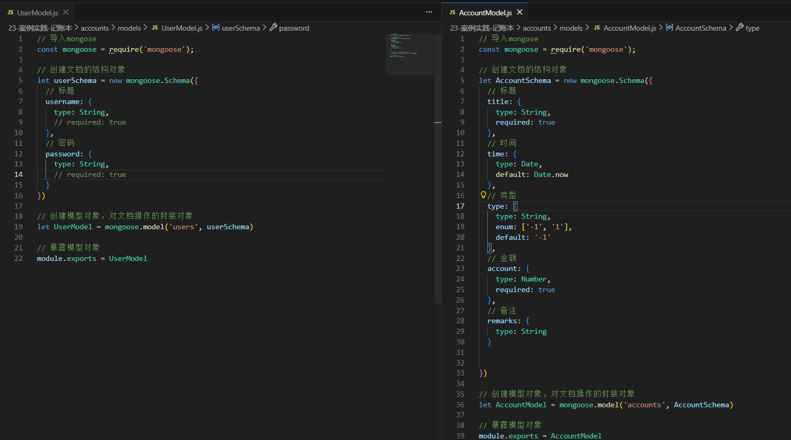Open 'accounts' breadcrumb in left editor
This screenshot has width=791, height=440.
[x=95, y=28]
